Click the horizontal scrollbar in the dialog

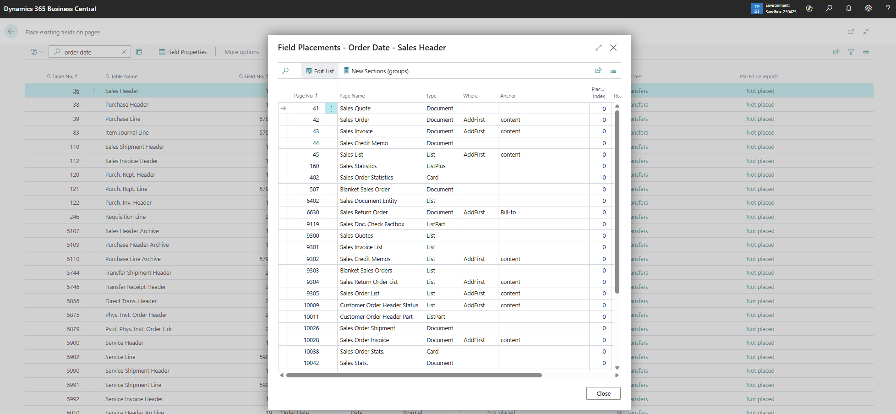[x=414, y=375]
